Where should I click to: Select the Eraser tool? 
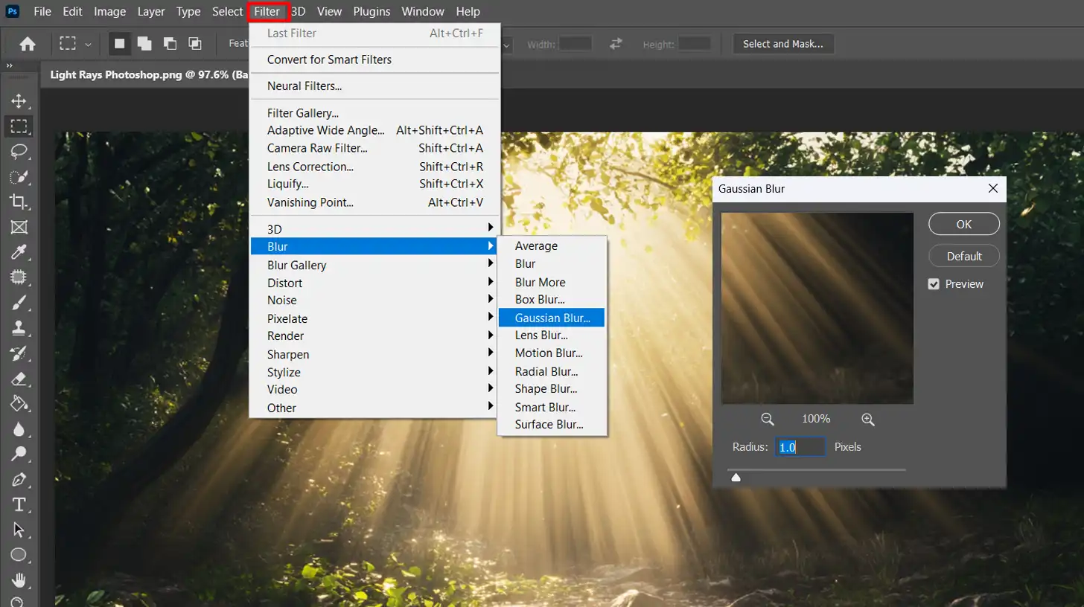point(19,379)
